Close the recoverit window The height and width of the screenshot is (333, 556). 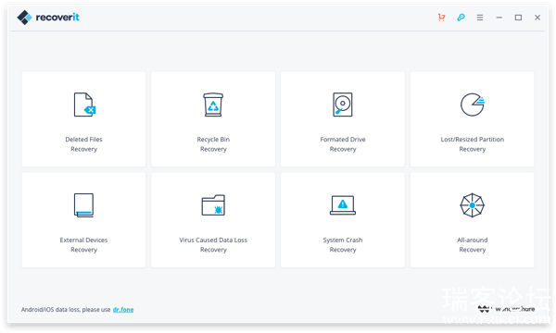click(x=537, y=18)
